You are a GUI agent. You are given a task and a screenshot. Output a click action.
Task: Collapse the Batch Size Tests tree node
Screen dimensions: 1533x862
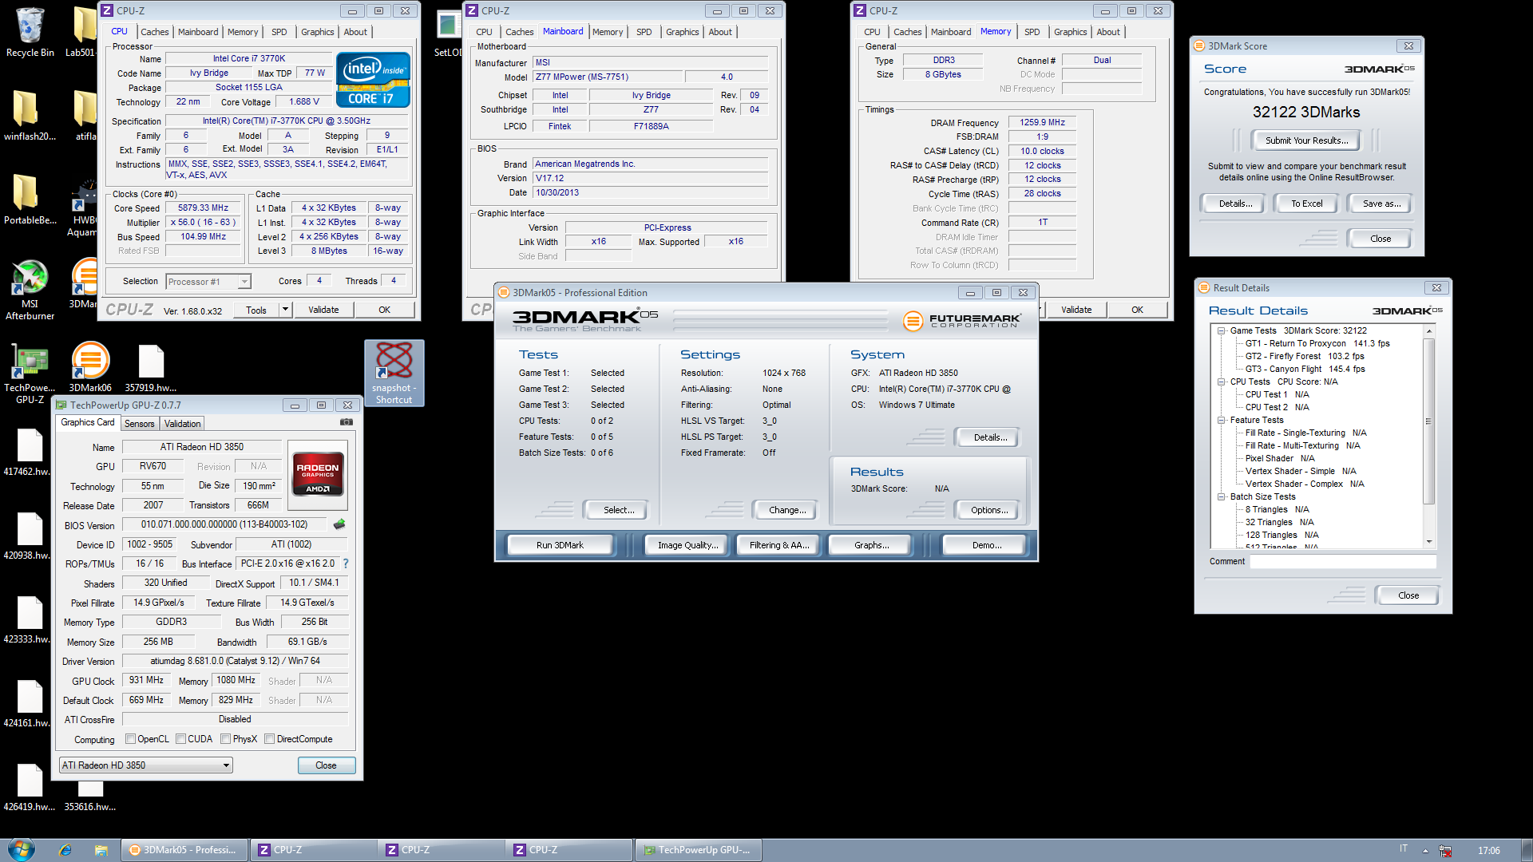[x=1221, y=496]
